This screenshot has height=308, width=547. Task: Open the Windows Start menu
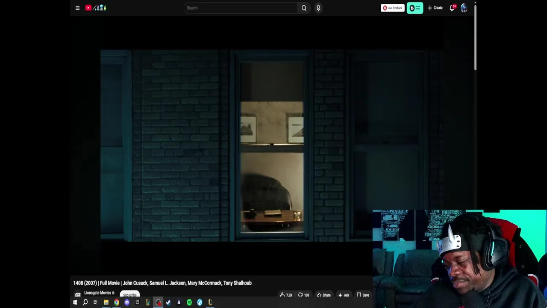75,302
